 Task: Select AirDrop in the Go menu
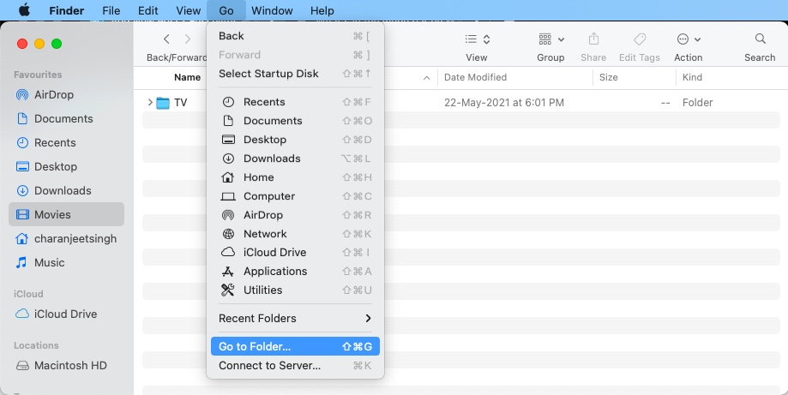295,215
